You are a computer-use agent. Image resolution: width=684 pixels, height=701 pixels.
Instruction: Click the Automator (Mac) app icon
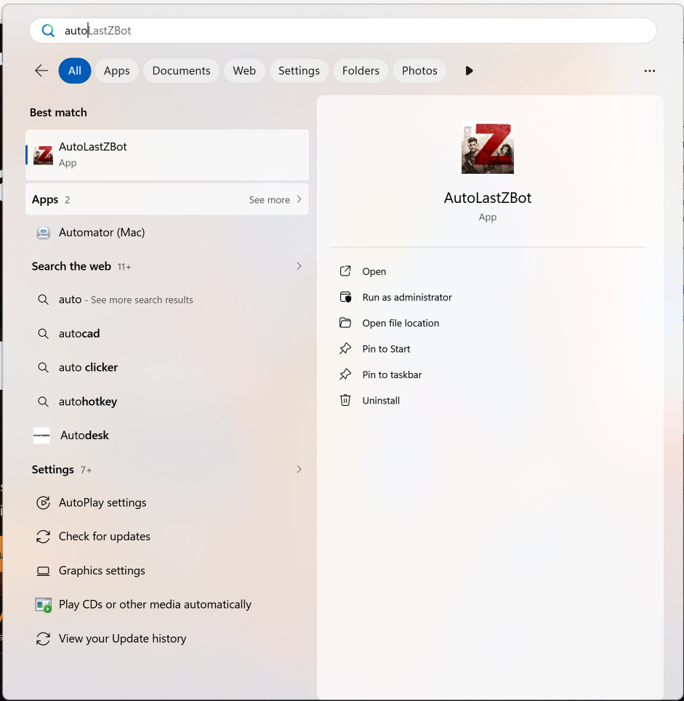44,233
